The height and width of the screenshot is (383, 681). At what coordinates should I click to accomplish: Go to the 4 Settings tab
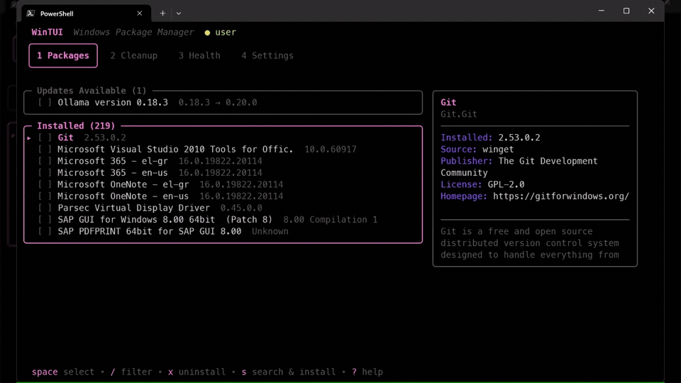267,55
